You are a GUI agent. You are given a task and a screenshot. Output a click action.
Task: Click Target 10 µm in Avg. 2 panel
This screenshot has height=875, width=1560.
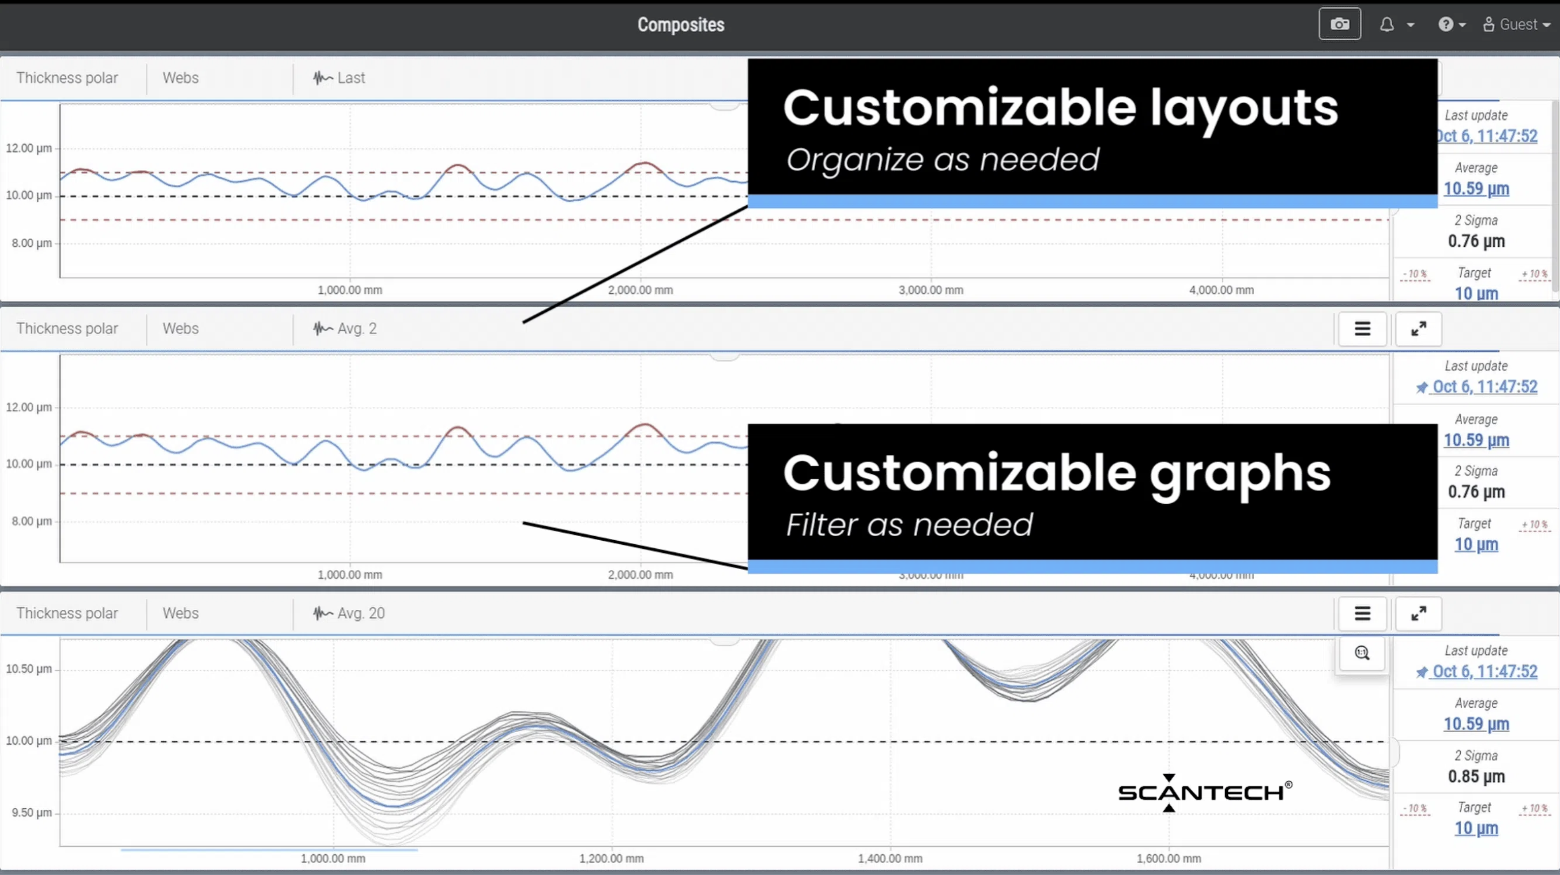click(x=1476, y=544)
